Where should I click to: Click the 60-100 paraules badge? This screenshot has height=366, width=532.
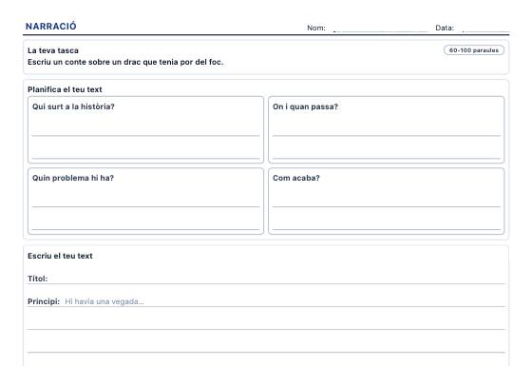tap(474, 50)
